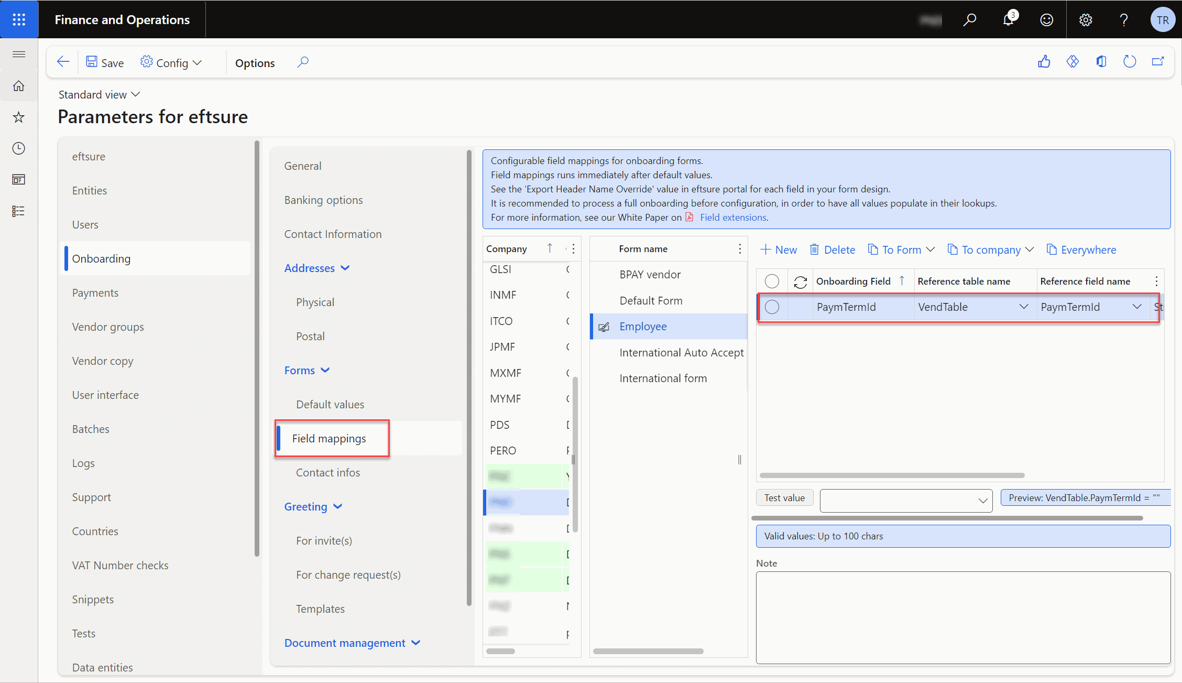Image resolution: width=1182 pixels, height=683 pixels.
Task: Open Banking options tab
Action: (x=323, y=200)
